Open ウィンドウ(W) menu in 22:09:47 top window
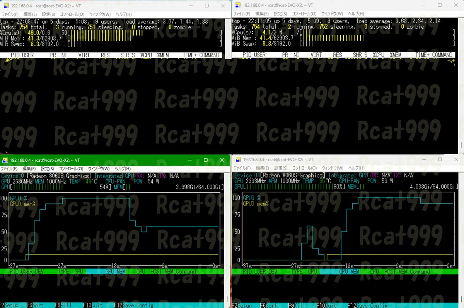Screen dimensions: 464x308 (x=99, y=14)
